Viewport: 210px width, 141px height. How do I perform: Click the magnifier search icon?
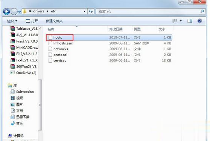(x=202, y=11)
